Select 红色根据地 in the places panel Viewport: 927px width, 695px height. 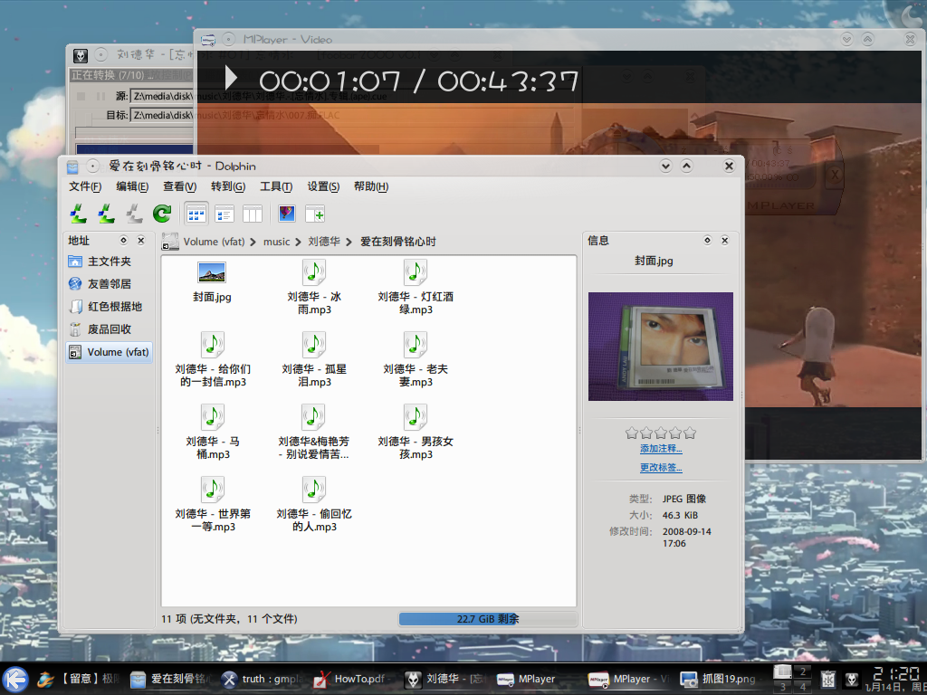[x=109, y=307]
